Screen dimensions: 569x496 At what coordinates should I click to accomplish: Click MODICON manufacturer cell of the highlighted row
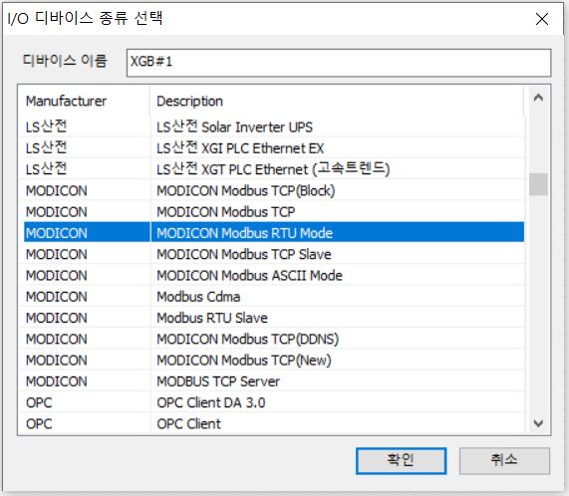point(87,233)
